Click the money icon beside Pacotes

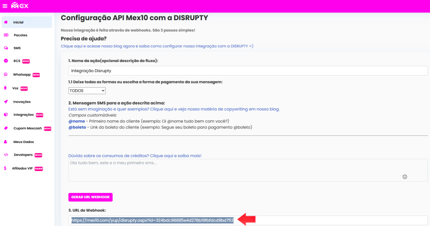pyautogui.click(x=6, y=35)
